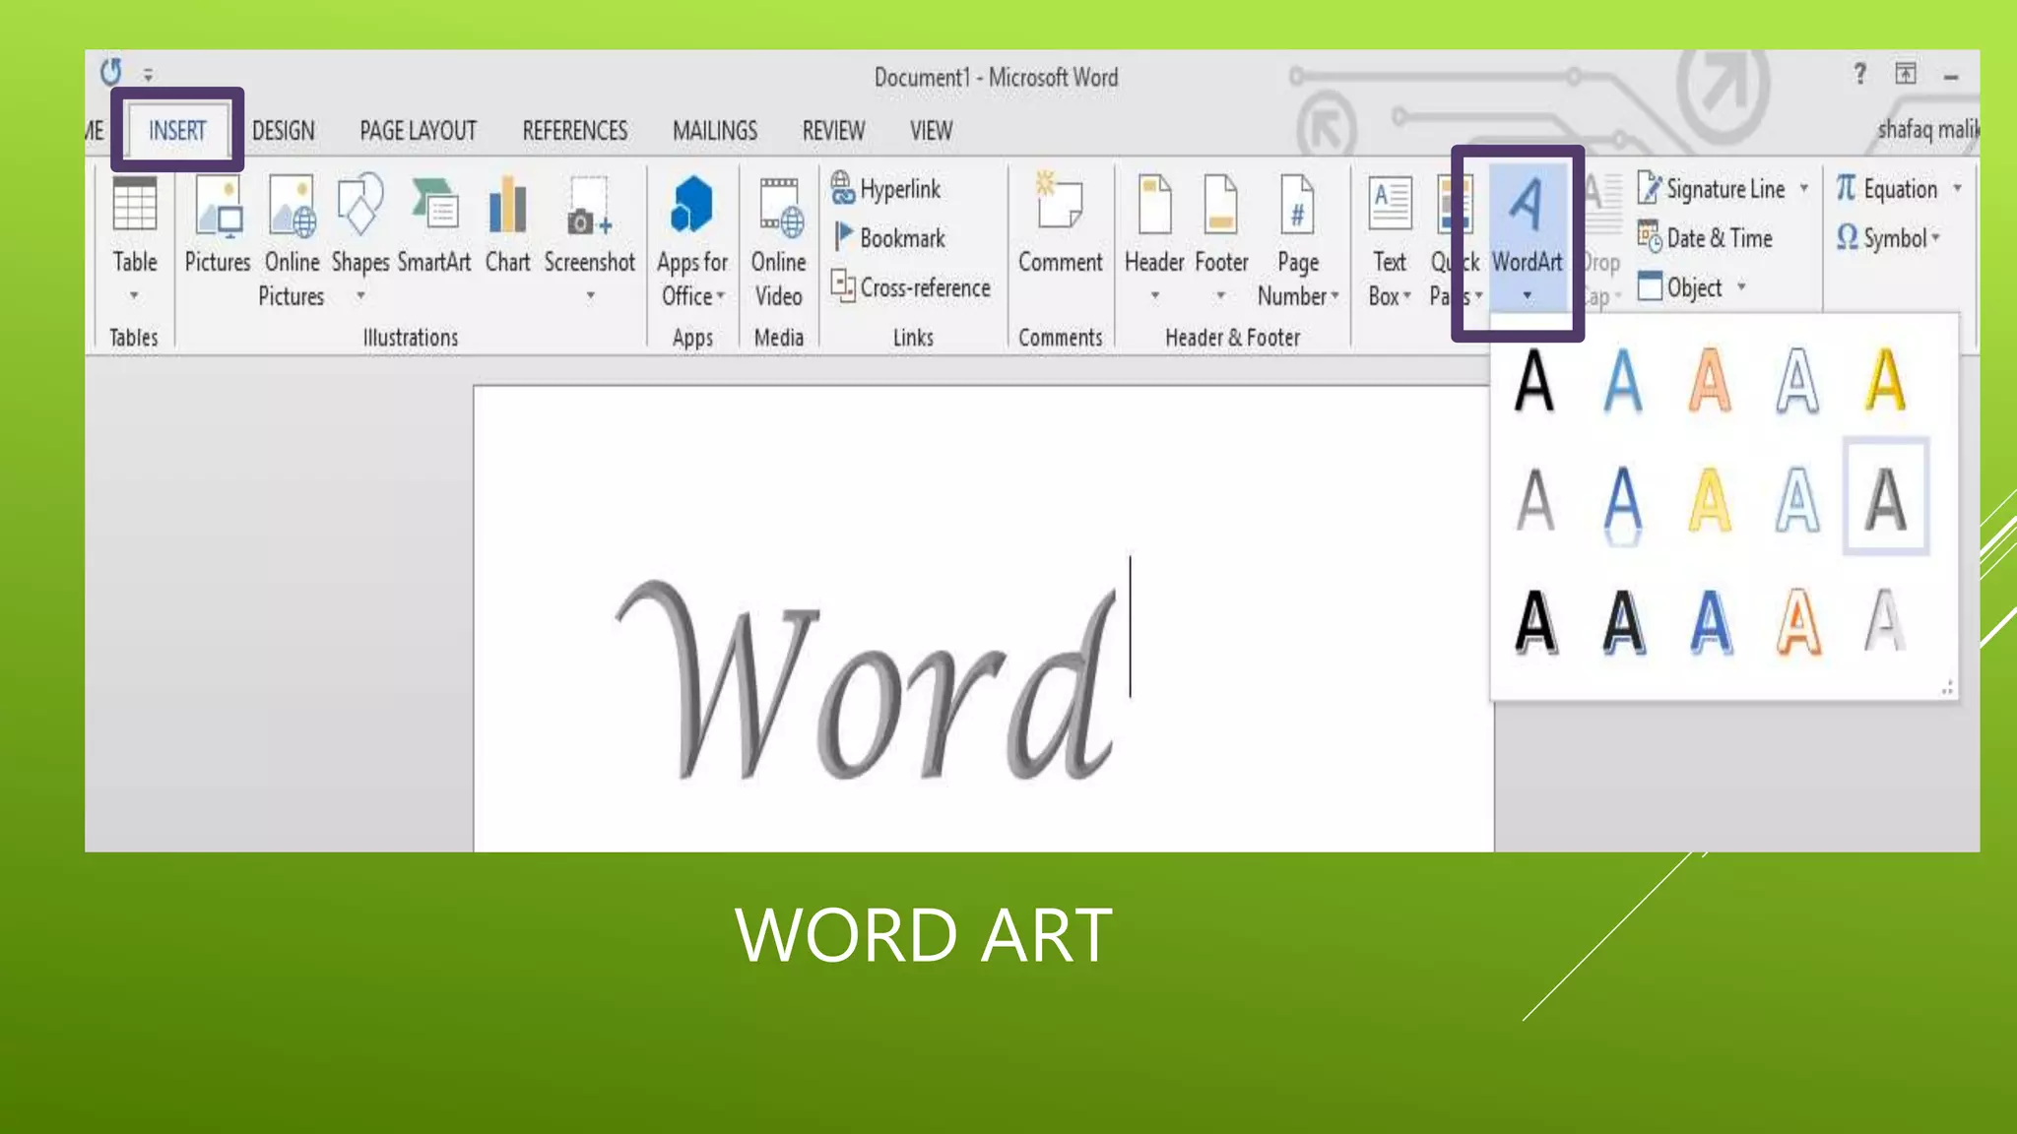The image size is (2017, 1134).
Task: Choose the highlighted dark gray WordArt style
Action: coord(1885,498)
